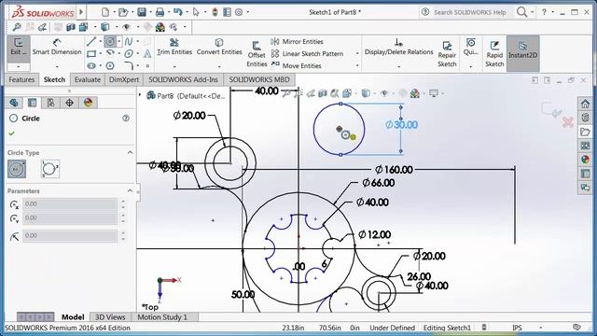Click the Search SOLIDWORKS Help box
Image resolution: width=597 pixels, height=336 pixels.
point(470,12)
